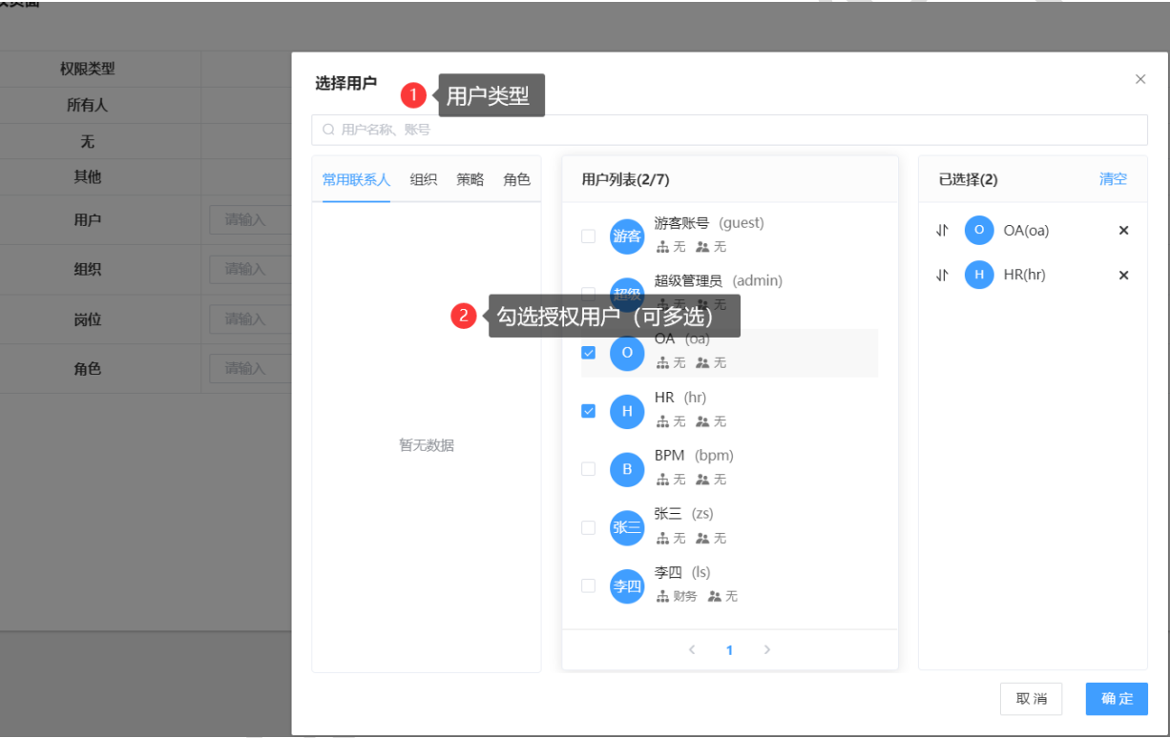This screenshot has height=738, width=1170.
Task: Go to previous page of user list
Action: click(x=692, y=650)
